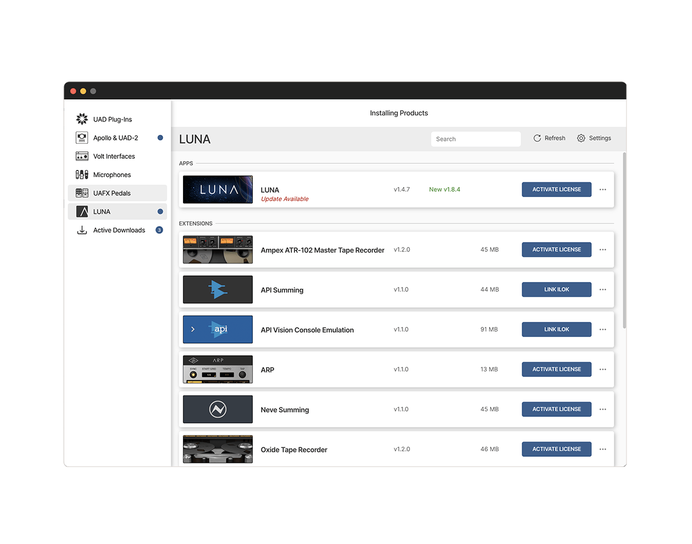Click the Refresh circular arrow icon
Image resolution: width=692 pixels, height=544 pixels.
(x=537, y=138)
